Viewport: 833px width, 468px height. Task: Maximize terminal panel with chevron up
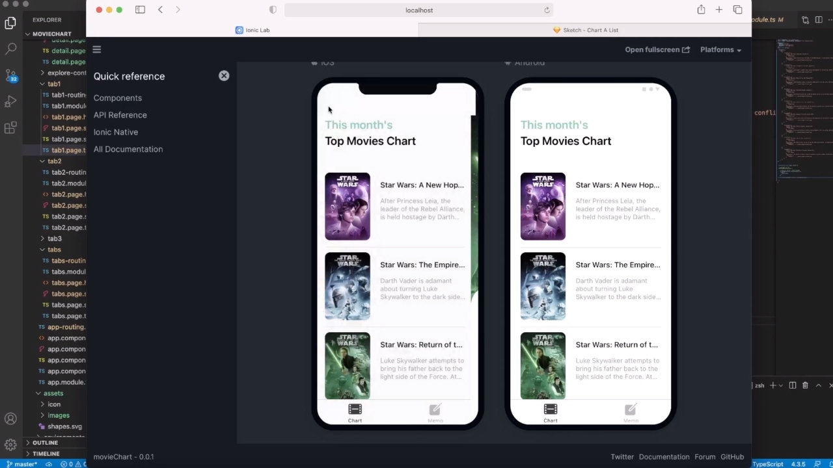(819, 385)
